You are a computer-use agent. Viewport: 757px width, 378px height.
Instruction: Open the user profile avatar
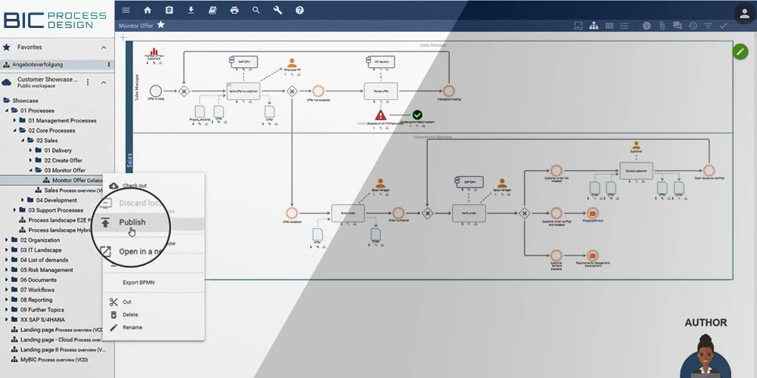(x=744, y=13)
